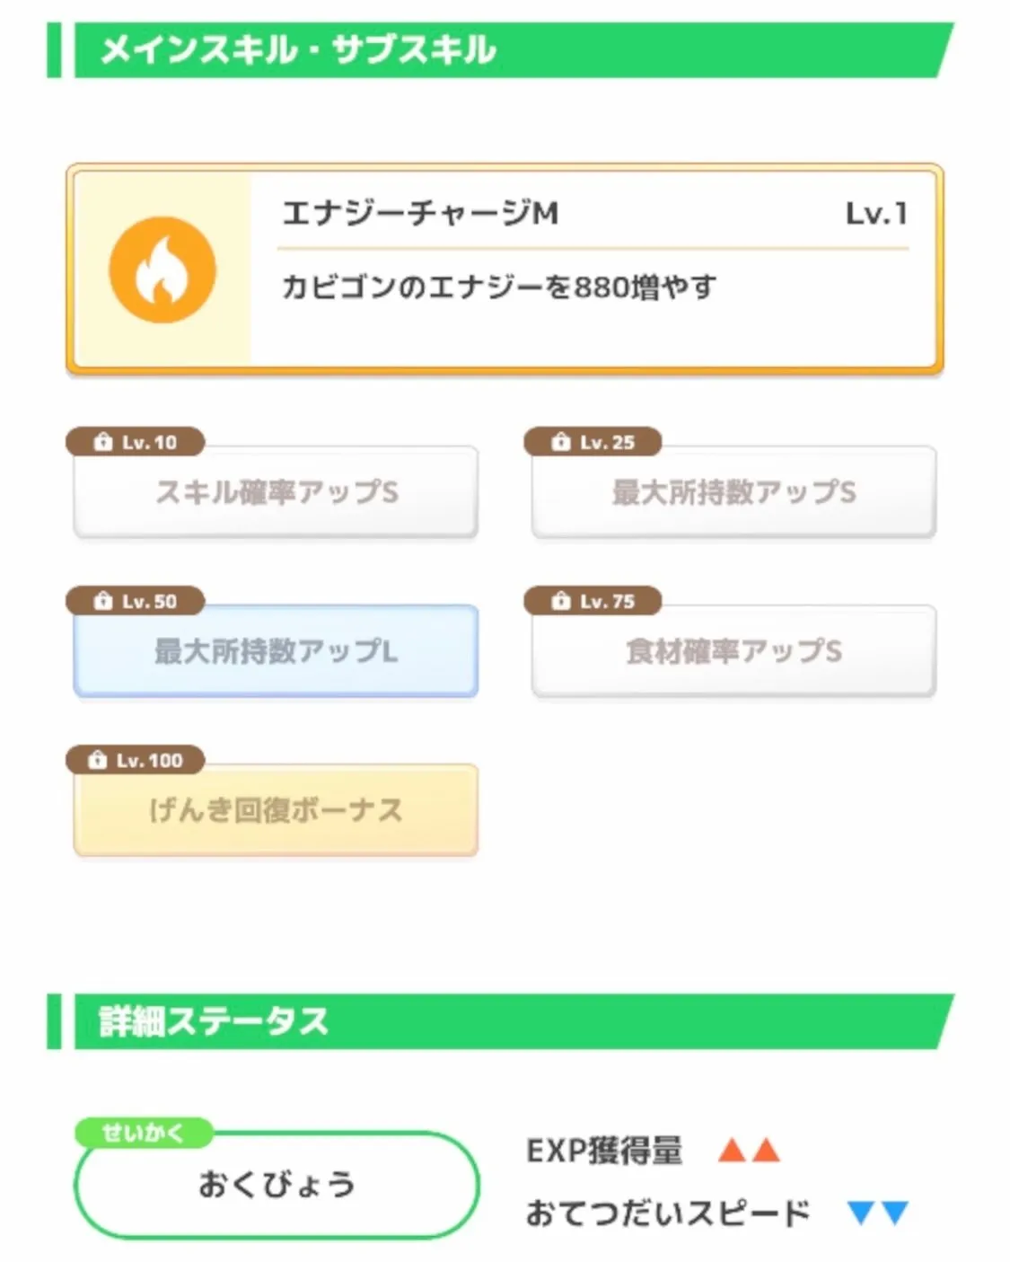Click the lock icon on the Lv.25 badge
Viewport: 1010px width, 1262px height.
click(561, 442)
